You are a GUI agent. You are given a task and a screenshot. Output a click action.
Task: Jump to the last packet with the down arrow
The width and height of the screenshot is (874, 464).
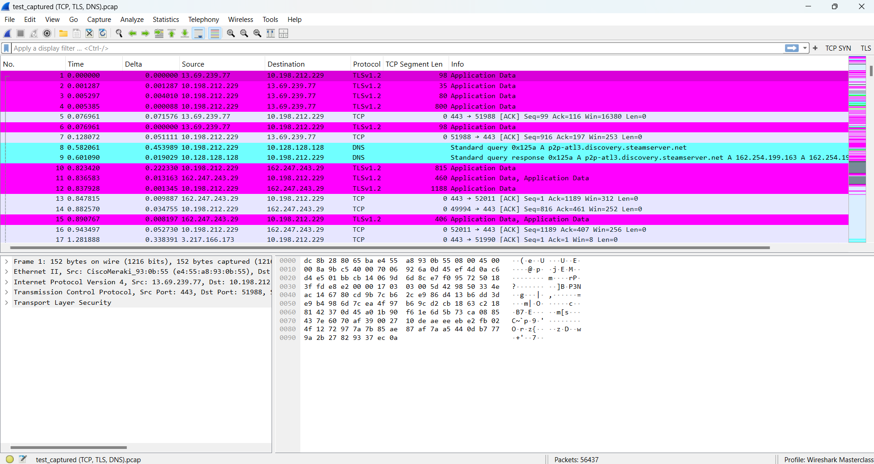click(184, 33)
